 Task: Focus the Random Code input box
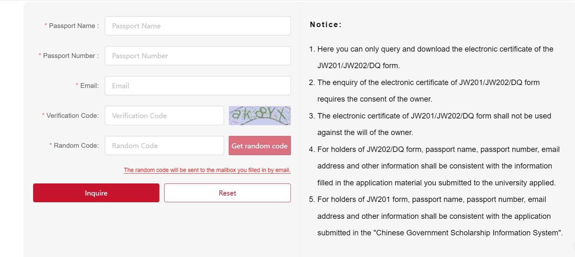(x=164, y=146)
